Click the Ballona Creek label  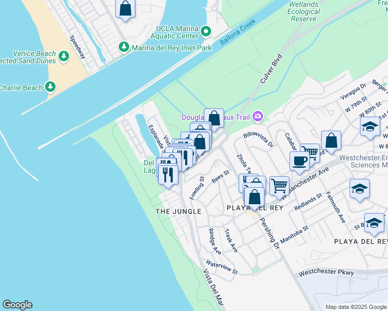click(238, 32)
